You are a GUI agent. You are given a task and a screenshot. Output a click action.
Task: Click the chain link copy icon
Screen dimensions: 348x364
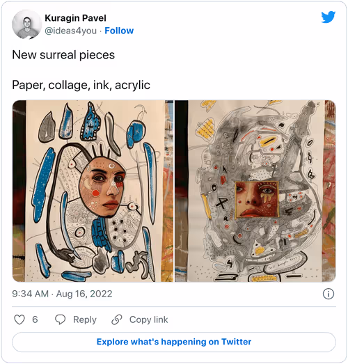(117, 319)
